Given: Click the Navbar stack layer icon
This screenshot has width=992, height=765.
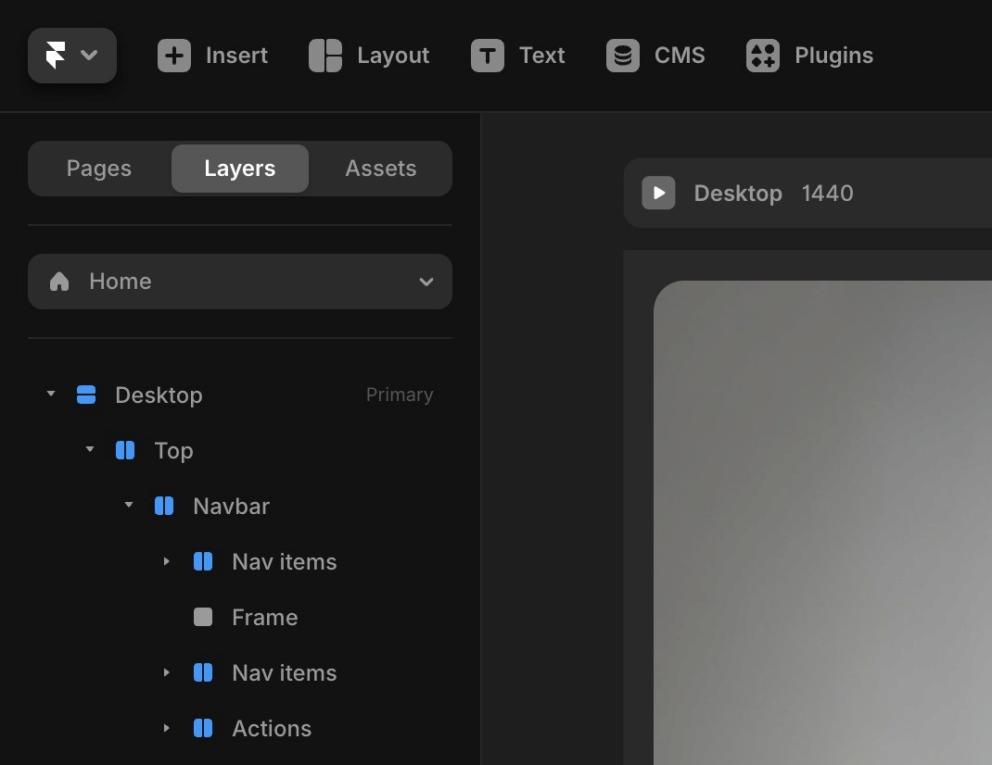Looking at the screenshot, I should [164, 506].
